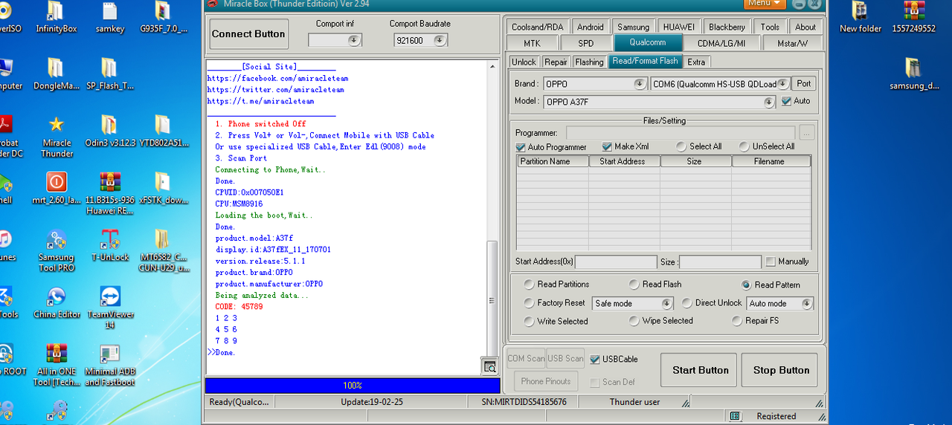The height and width of the screenshot is (425, 952).
Task: Open the Flashing sub-tab
Action: coord(589,62)
